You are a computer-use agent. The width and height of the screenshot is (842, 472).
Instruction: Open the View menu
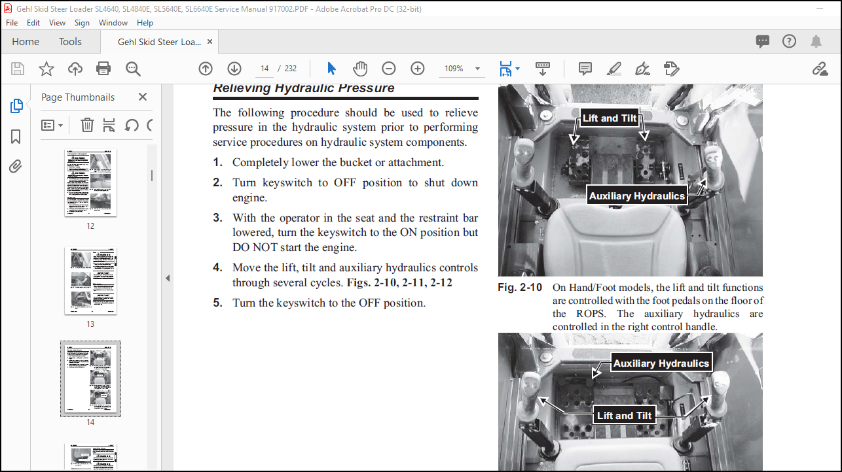(57, 22)
